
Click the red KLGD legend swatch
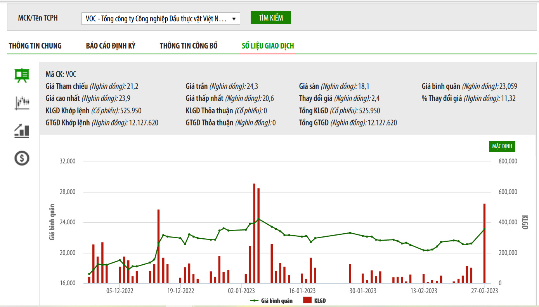[x=307, y=300]
